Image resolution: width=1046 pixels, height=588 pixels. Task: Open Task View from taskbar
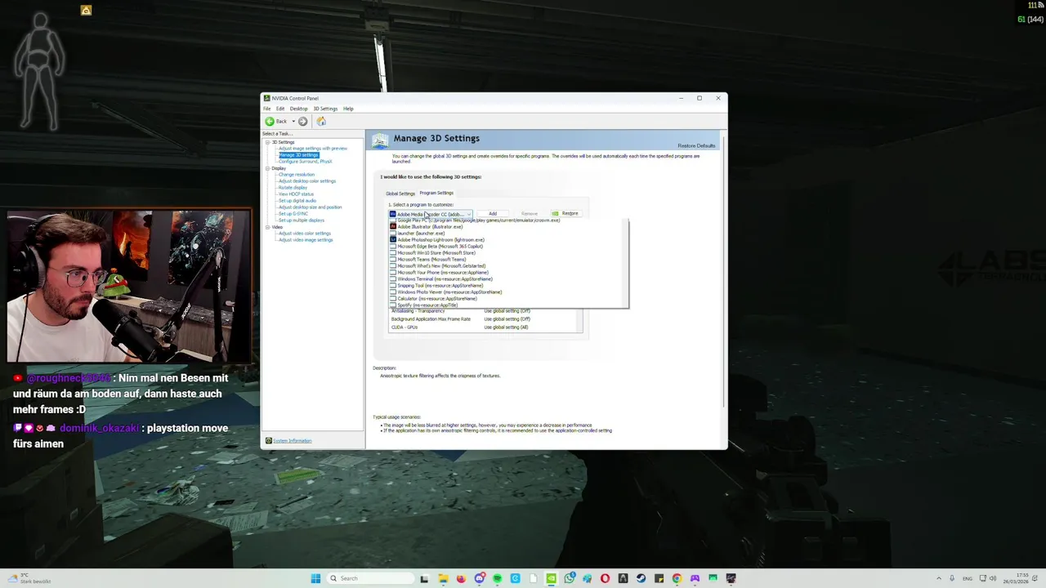(x=424, y=578)
